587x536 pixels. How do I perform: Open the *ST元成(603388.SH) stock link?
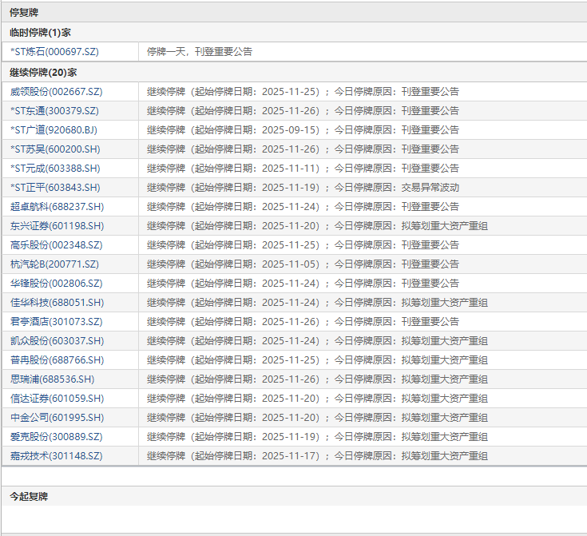click(x=55, y=169)
